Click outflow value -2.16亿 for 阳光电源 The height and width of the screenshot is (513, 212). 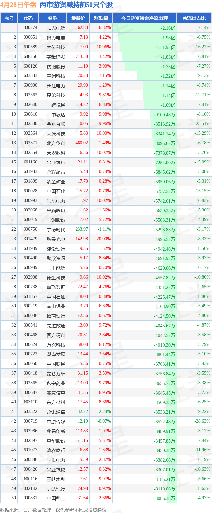168,28
